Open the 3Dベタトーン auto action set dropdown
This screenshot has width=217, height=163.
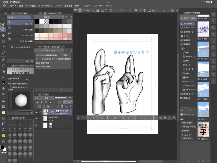click(49, 50)
